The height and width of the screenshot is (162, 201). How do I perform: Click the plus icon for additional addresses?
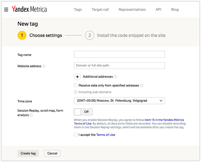[77, 77]
